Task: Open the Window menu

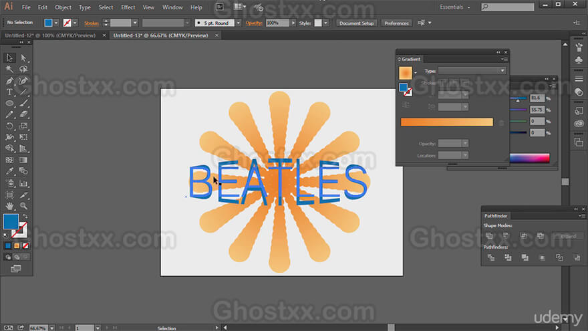Action: pyautogui.click(x=172, y=7)
